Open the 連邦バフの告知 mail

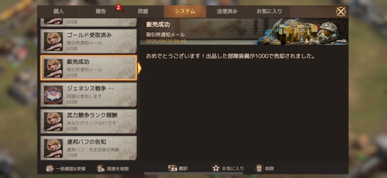pos(88,148)
